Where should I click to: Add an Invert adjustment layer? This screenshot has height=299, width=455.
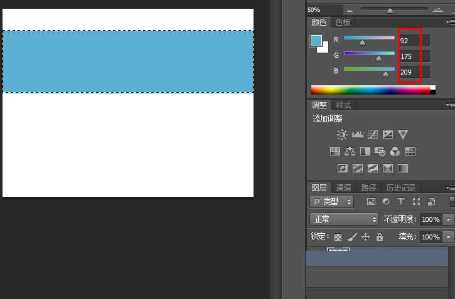click(x=343, y=169)
